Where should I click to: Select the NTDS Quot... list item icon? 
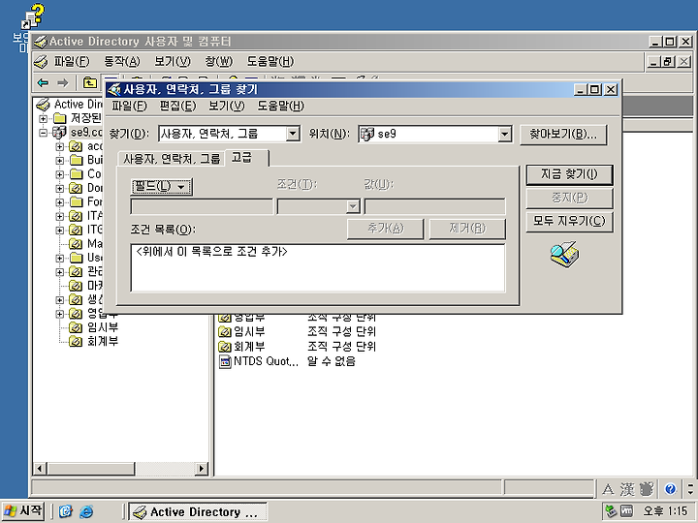[225, 361]
